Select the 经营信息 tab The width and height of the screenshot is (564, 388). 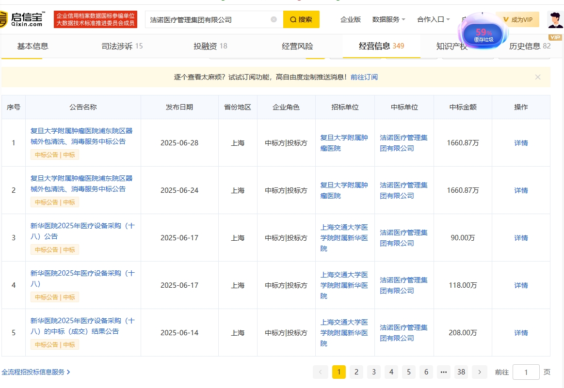(381, 46)
